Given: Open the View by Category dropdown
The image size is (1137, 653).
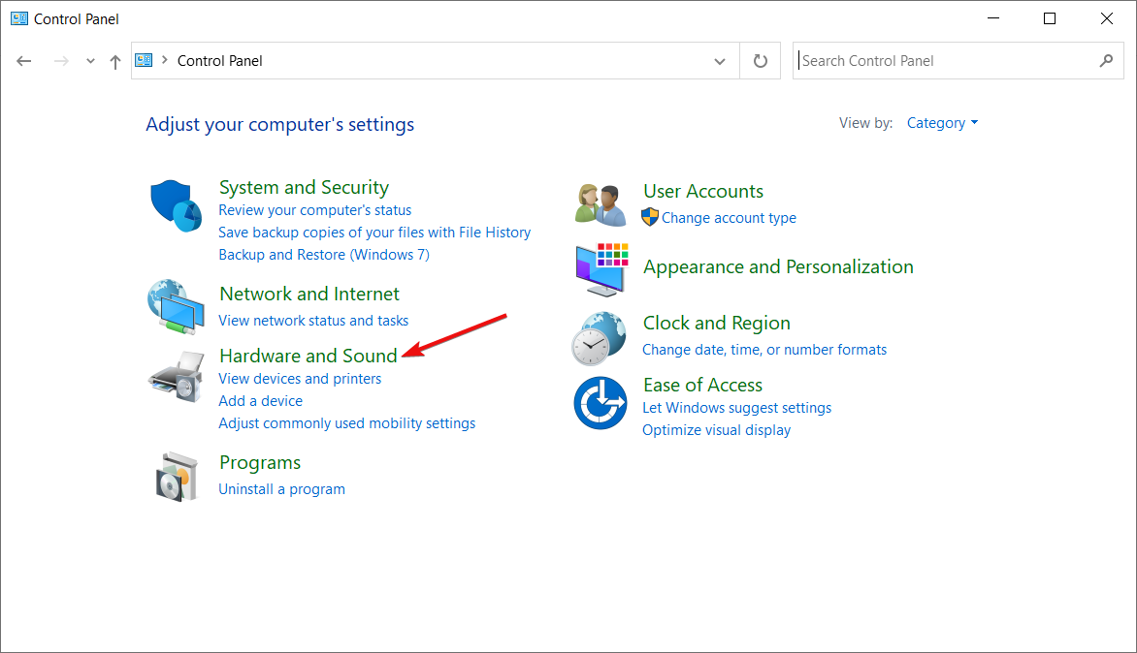Looking at the screenshot, I should (x=942, y=123).
